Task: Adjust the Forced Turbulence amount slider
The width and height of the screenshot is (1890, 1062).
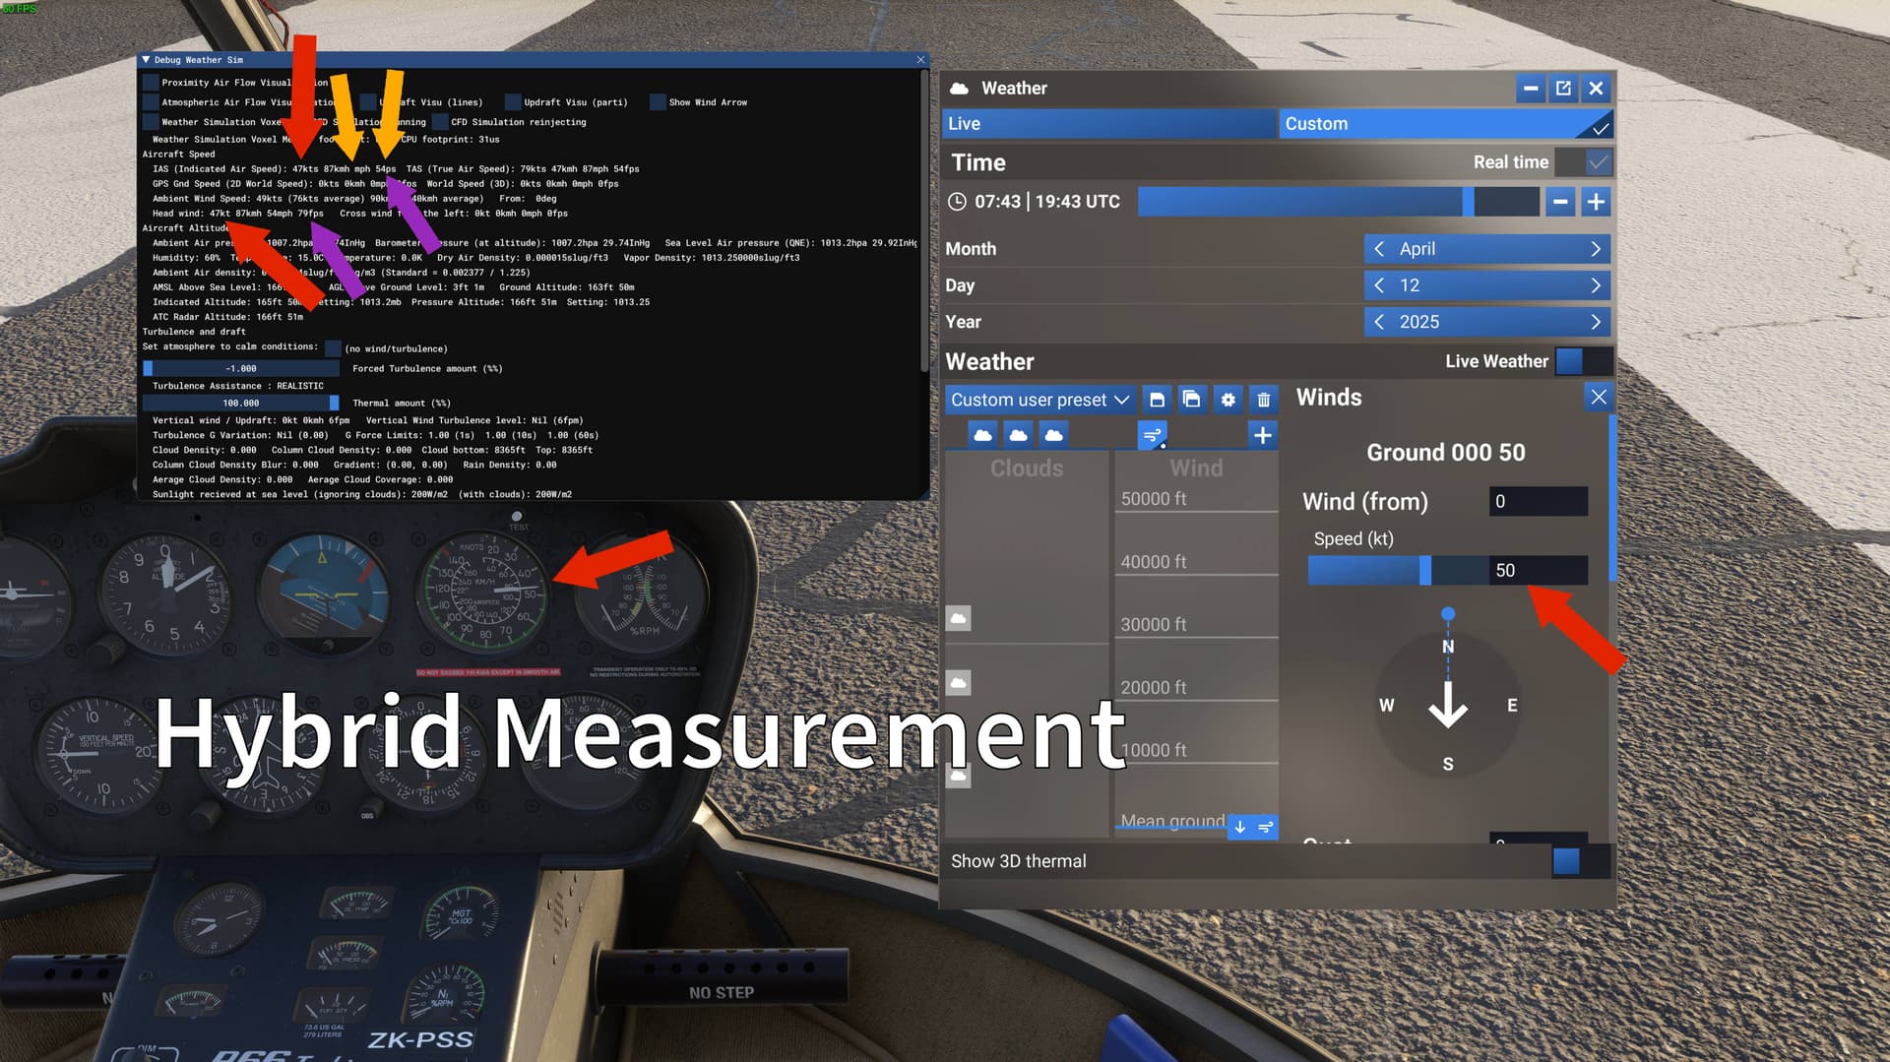Action: pos(241,369)
